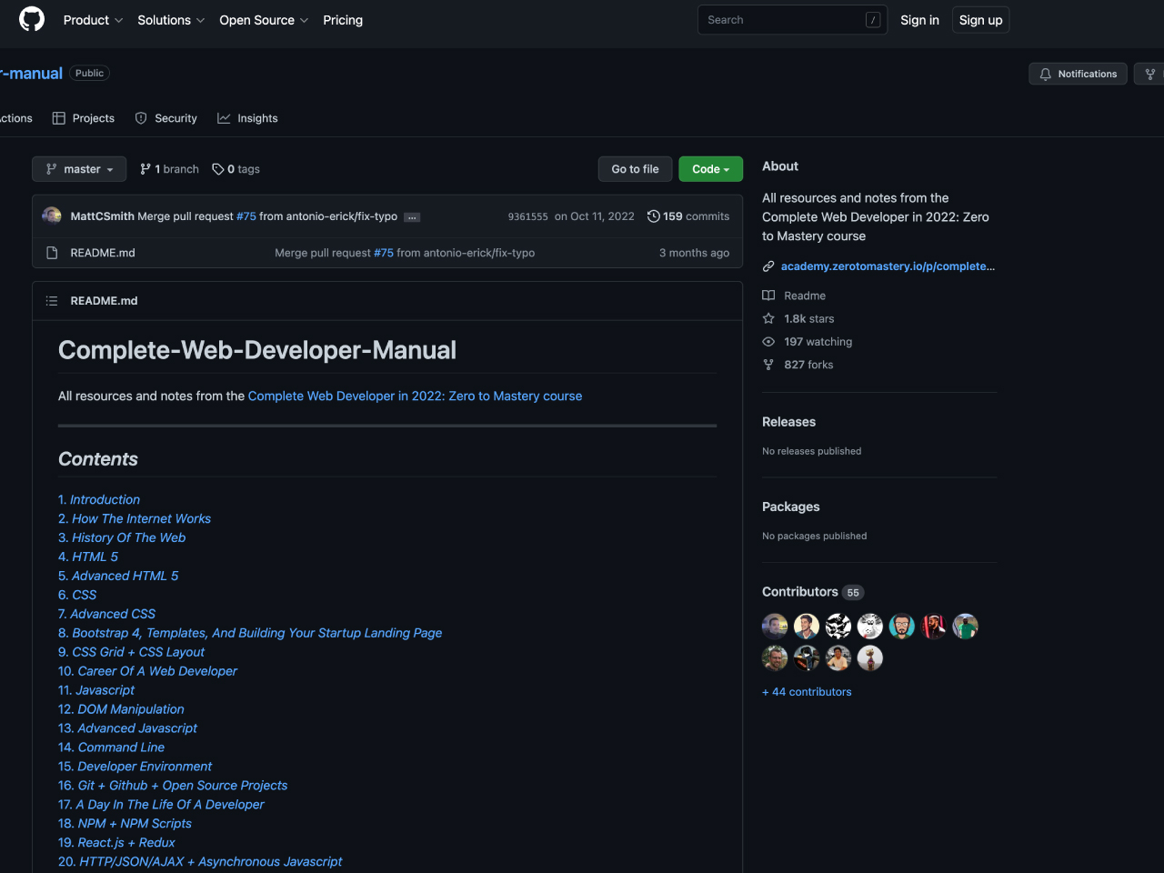Viewport: 1164px width, 873px height.
Task: Open the cm-manual repository name link
Action: pyautogui.click(x=31, y=74)
